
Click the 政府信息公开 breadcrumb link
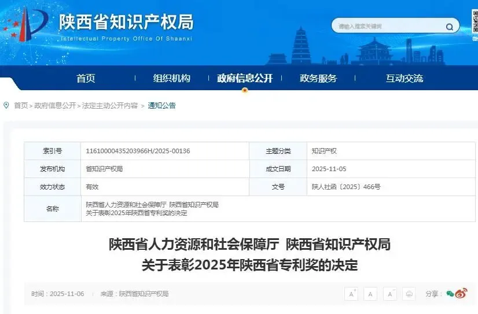coord(55,106)
